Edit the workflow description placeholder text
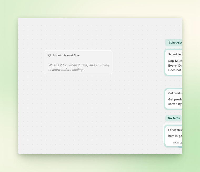 point(79,67)
